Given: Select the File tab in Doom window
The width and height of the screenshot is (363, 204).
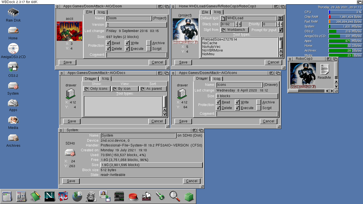Looking at the screenshot, I should 89,12.
